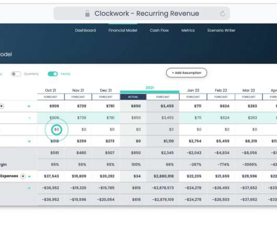Screen dimensions: 277x231
Task: Click the reload page icon
Action: [x=223, y=14]
